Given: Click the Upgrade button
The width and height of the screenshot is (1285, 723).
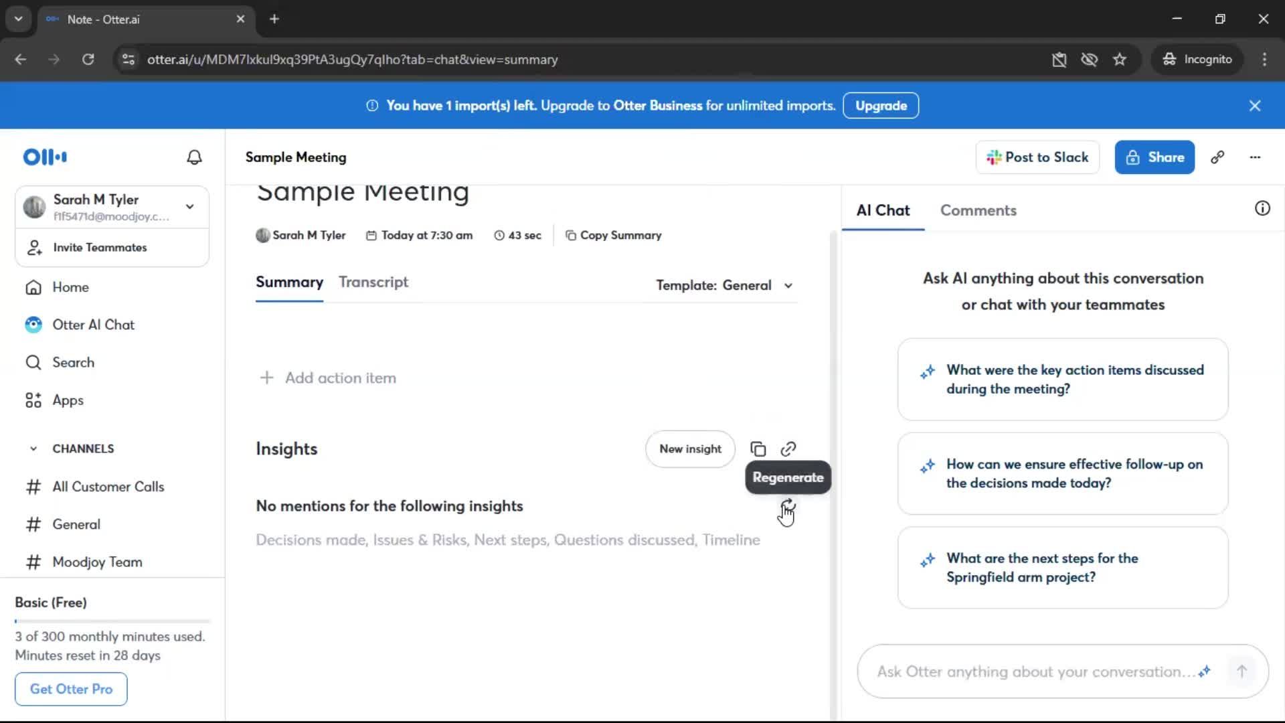Looking at the screenshot, I should pyautogui.click(x=881, y=106).
